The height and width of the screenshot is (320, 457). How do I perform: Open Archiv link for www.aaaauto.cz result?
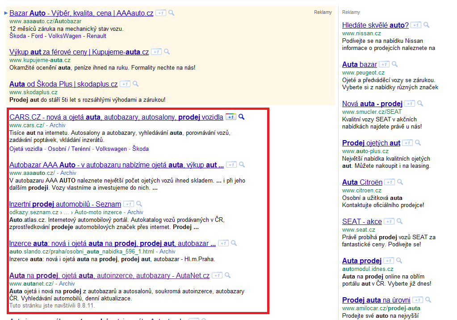pyautogui.click(x=68, y=173)
